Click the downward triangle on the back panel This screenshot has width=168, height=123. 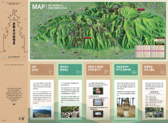pyautogui.click(x=14, y=104)
